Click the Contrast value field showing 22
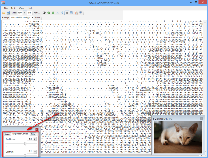This screenshot has height=158, width=208. (x=31, y=151)
